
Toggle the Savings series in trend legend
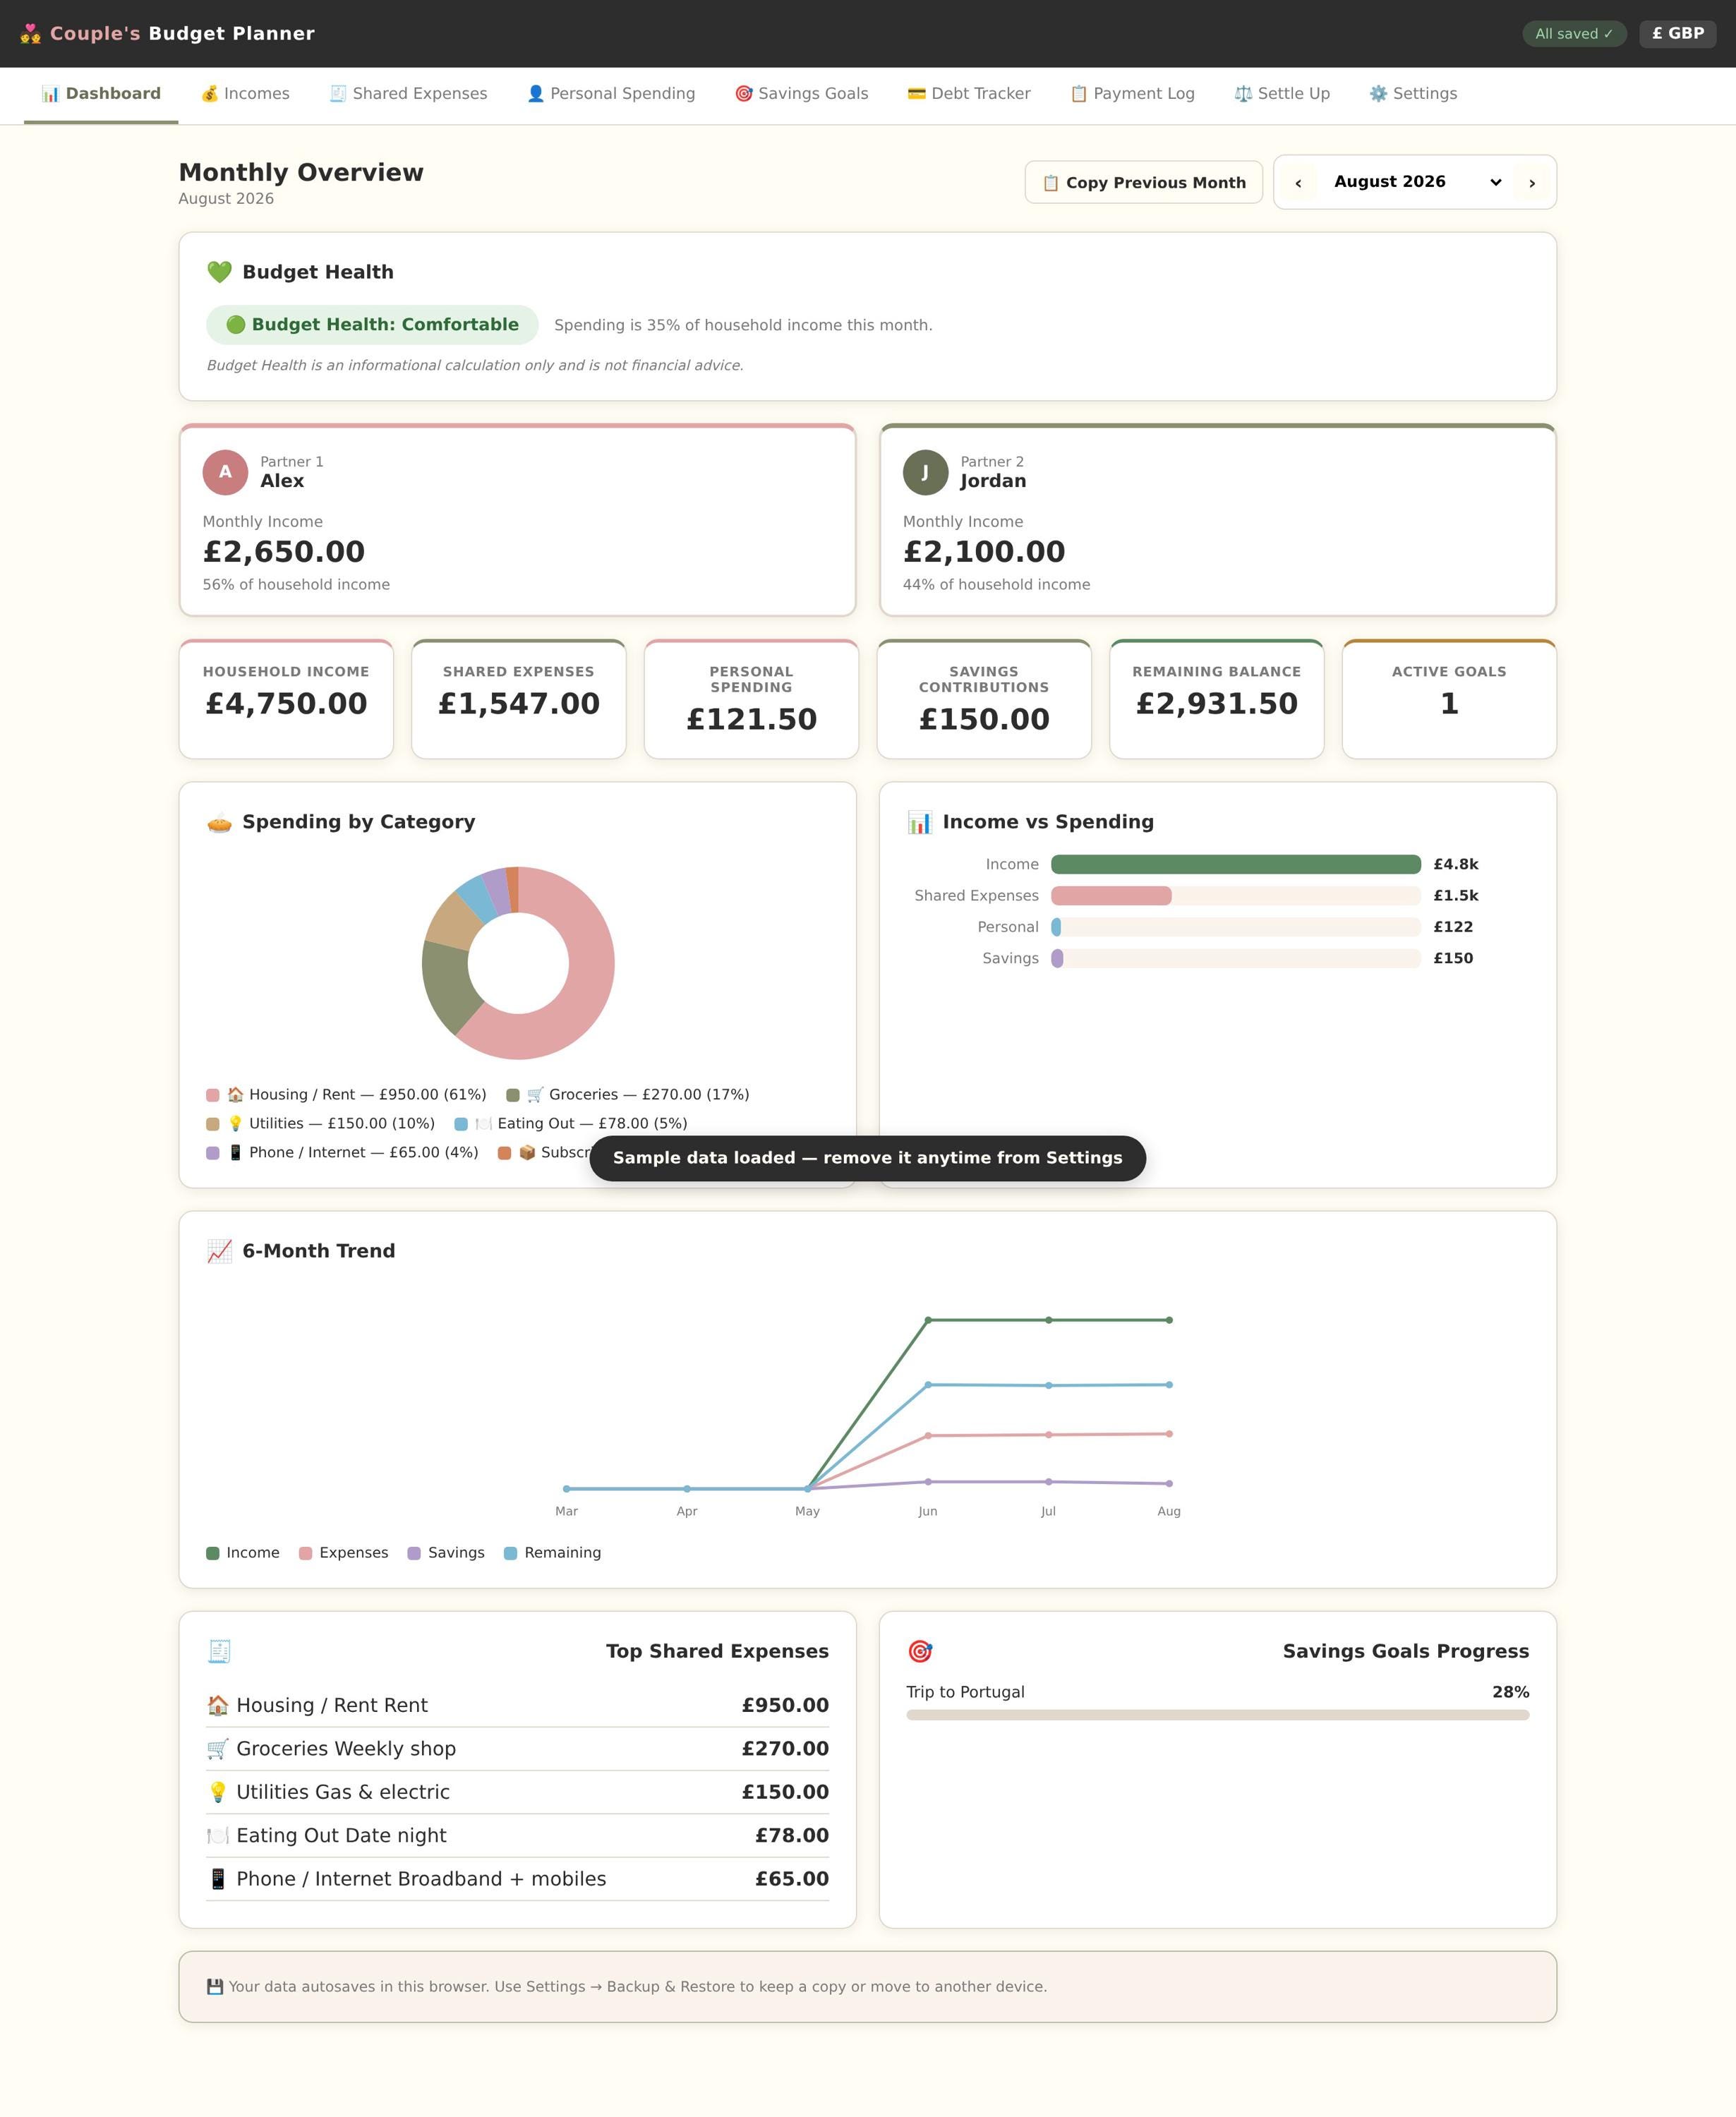tap(446, 1553)
